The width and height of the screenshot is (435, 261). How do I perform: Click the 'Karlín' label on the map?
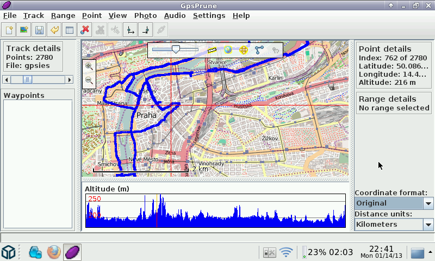[x=275, y=78]
